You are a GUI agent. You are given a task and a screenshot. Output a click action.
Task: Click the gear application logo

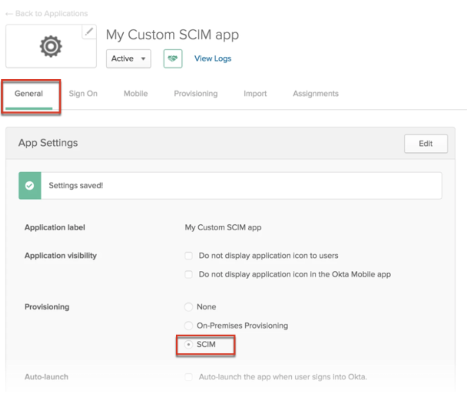(x=51, y=46)
